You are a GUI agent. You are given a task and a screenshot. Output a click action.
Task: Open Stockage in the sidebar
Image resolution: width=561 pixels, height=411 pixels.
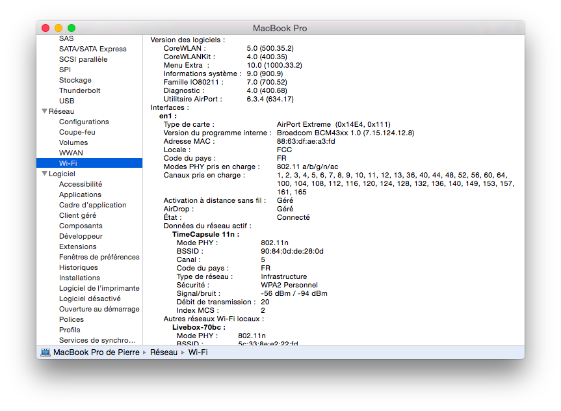point(75,80)
